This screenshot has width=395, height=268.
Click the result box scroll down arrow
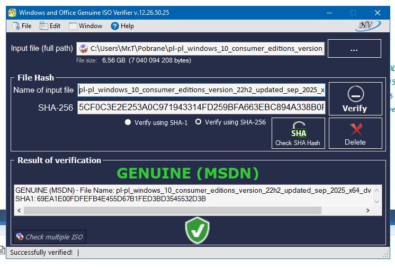(377, 201)
